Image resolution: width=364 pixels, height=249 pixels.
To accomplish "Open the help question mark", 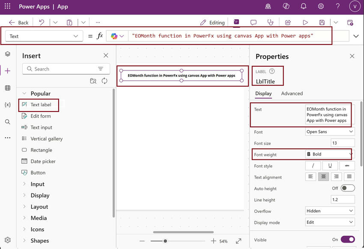I will pos(338,6).
